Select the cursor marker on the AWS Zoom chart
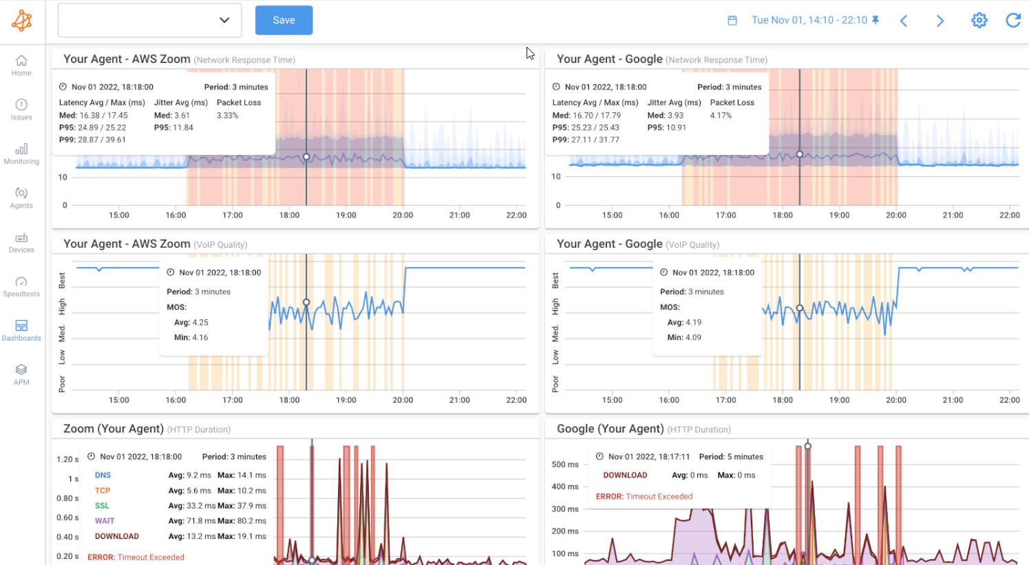Image resolution: width=1029 pixels, height=565 pixels. 306,156
